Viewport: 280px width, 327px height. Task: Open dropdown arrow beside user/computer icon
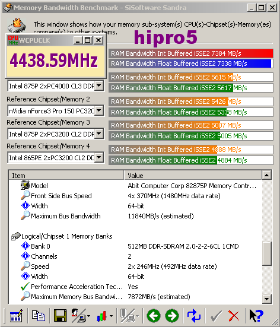coord(89,316)
